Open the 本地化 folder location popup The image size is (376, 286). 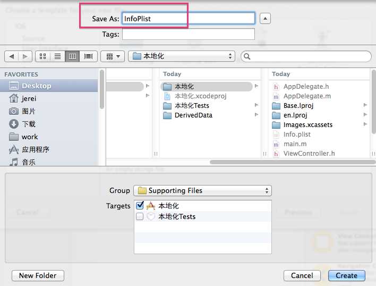tap(182, 56)
